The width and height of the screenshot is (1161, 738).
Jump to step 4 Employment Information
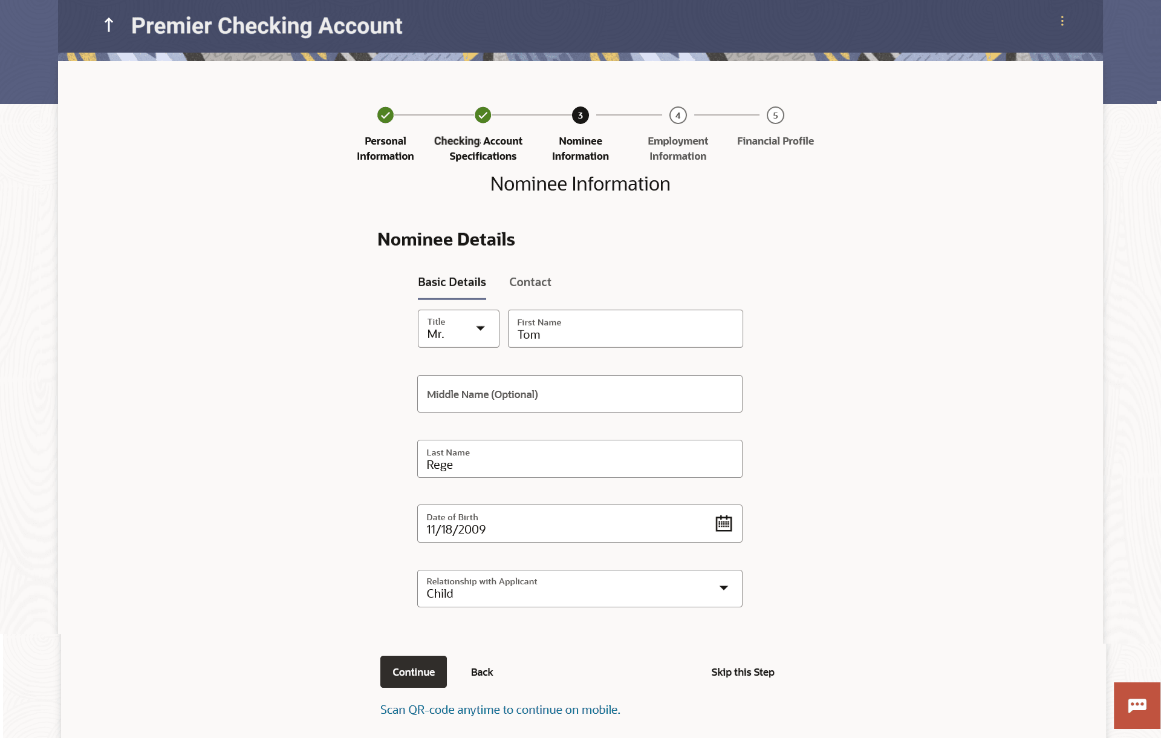(x=677, y=115)
